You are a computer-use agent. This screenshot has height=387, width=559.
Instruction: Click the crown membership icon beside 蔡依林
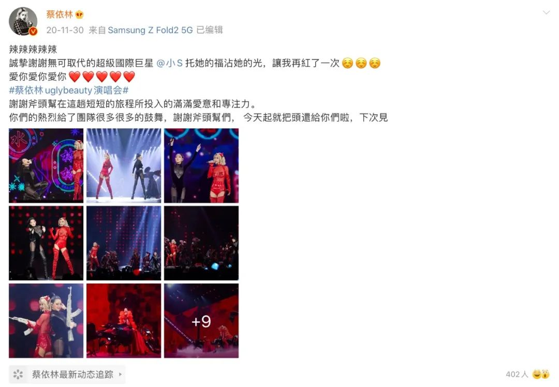79,14
